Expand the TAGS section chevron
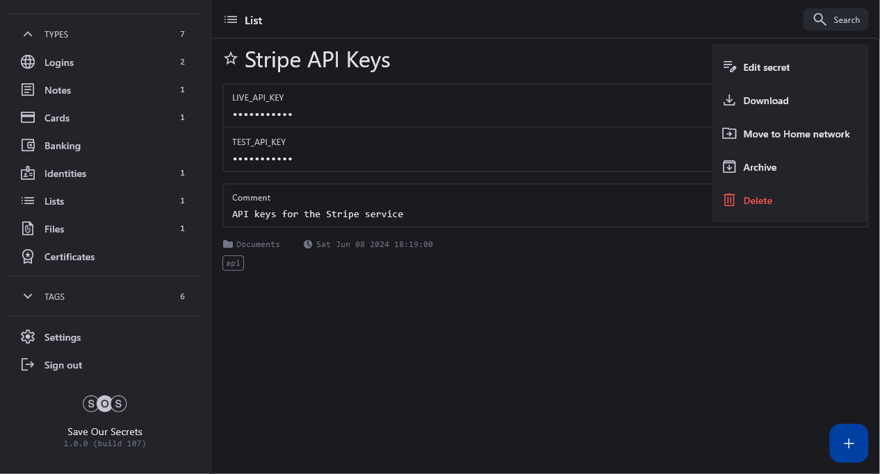880x474 pixels. [x=28, y=296]
